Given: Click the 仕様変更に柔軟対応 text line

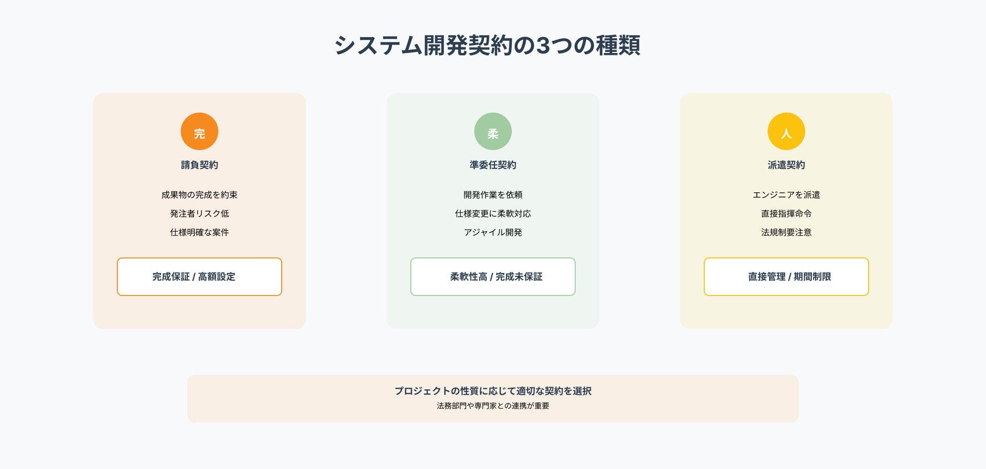Looking at the screenshot, I should [493, 213].
